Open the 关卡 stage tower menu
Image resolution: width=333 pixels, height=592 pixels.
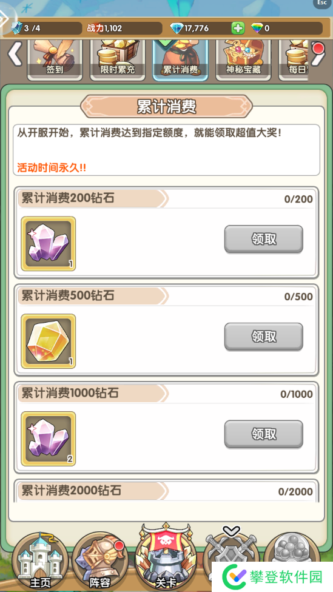point(166,558)
